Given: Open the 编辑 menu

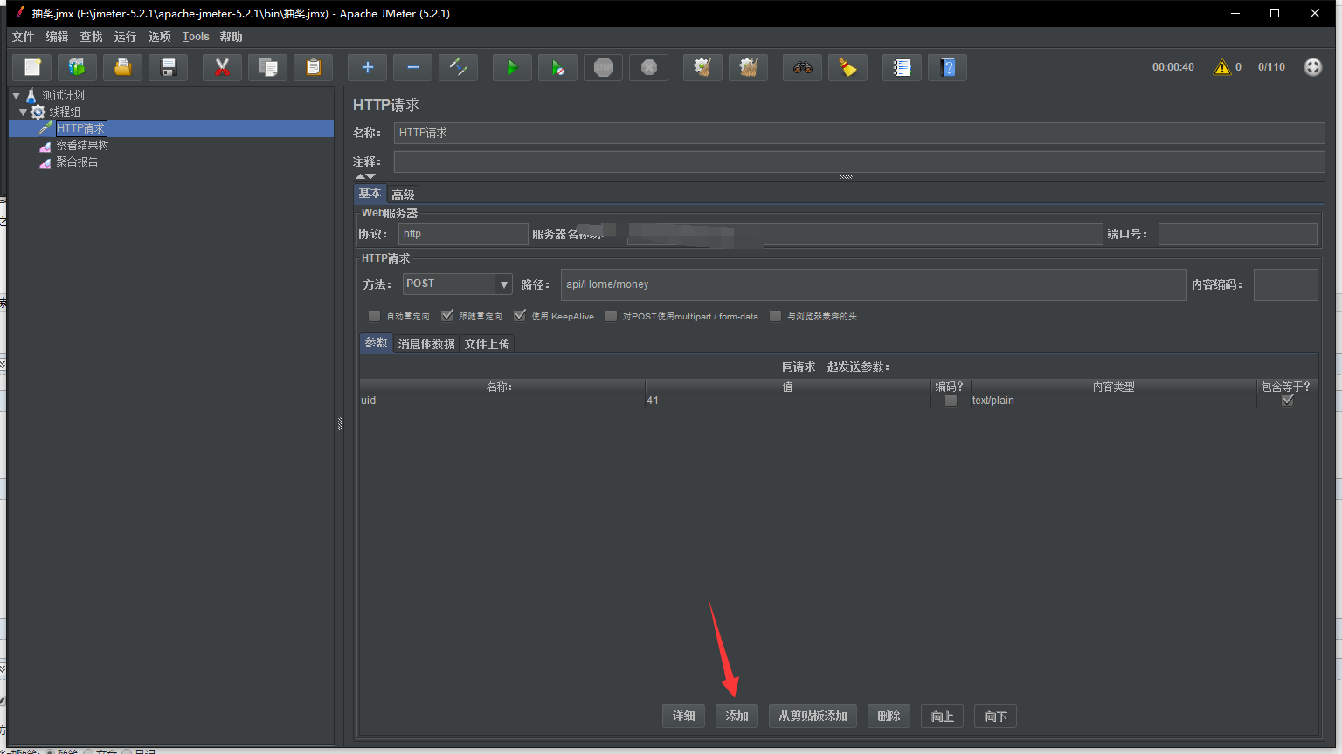Looking at the screenshot, I should pos(57,37).
